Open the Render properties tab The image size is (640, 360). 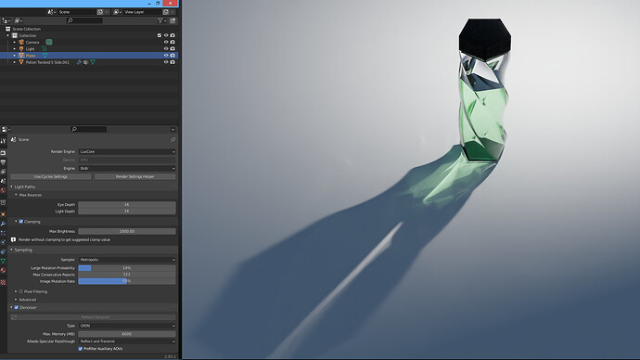4,153
